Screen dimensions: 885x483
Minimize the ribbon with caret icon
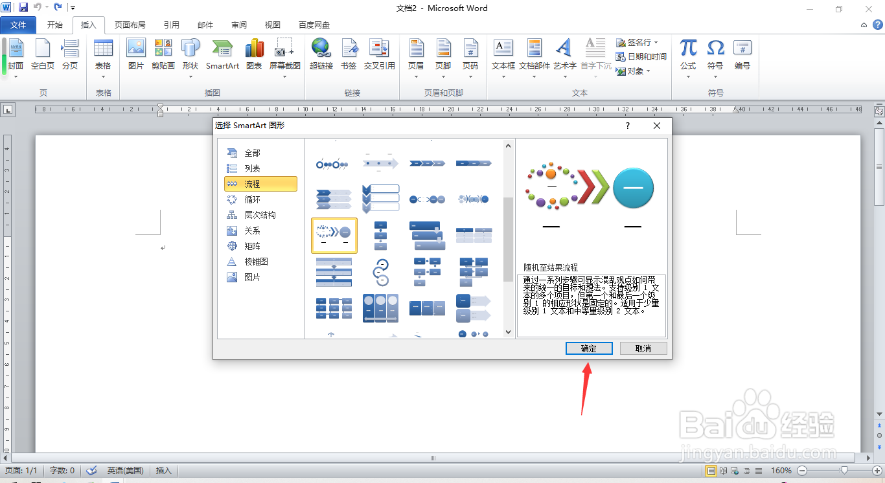coord(864,25)
